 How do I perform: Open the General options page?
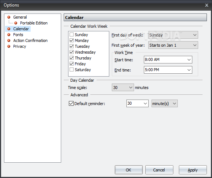click(20, 17)
